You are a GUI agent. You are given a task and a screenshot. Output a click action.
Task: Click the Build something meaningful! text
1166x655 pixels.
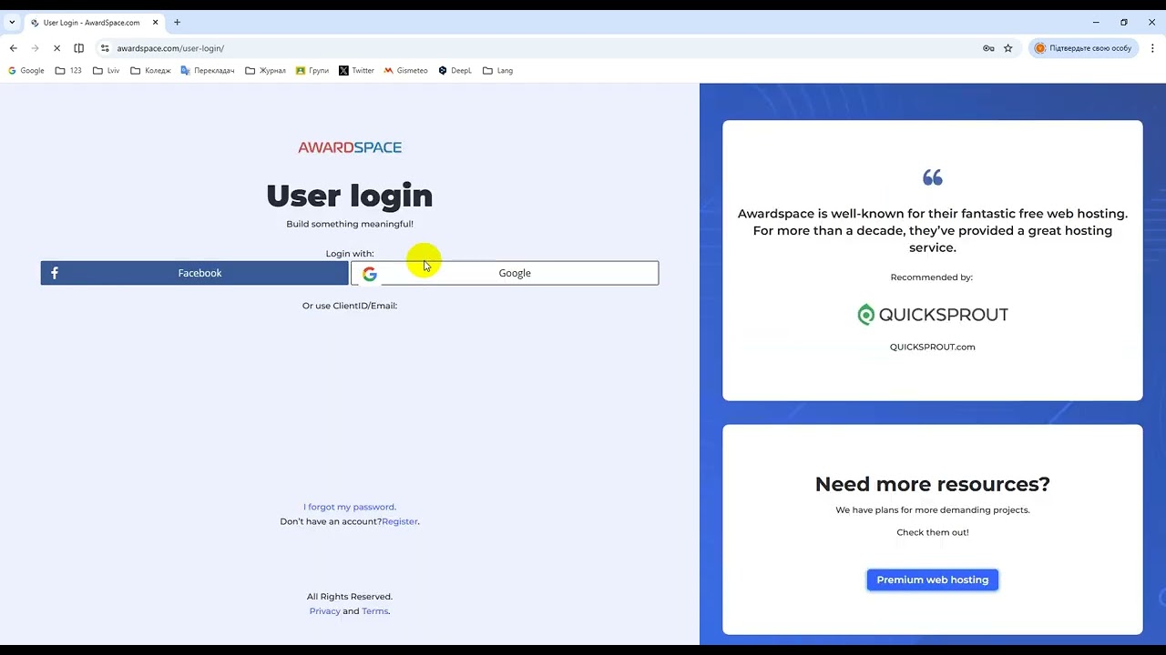click(350, 224)
